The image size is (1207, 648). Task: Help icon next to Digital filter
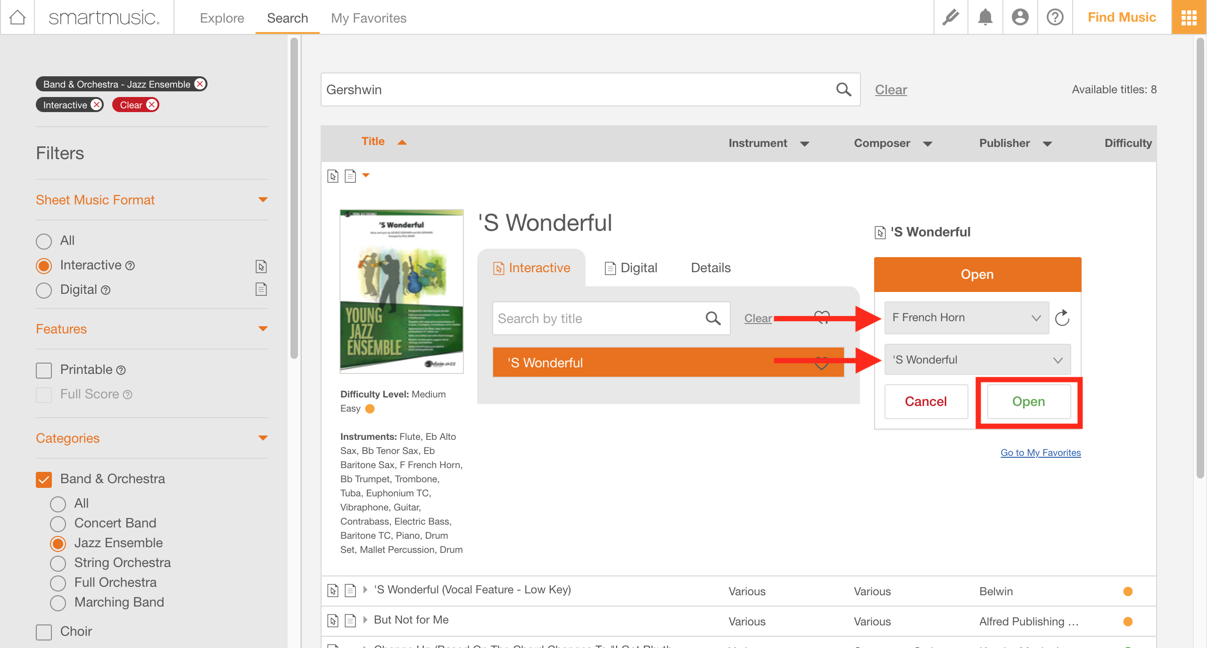106,291
